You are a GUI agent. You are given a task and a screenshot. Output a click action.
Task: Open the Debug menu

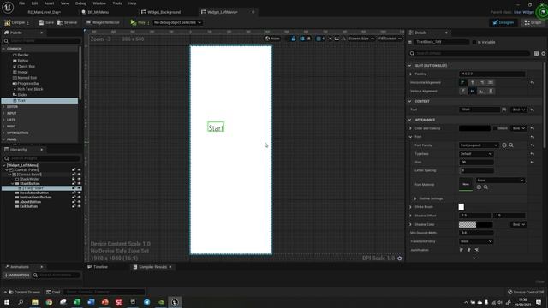80,3
